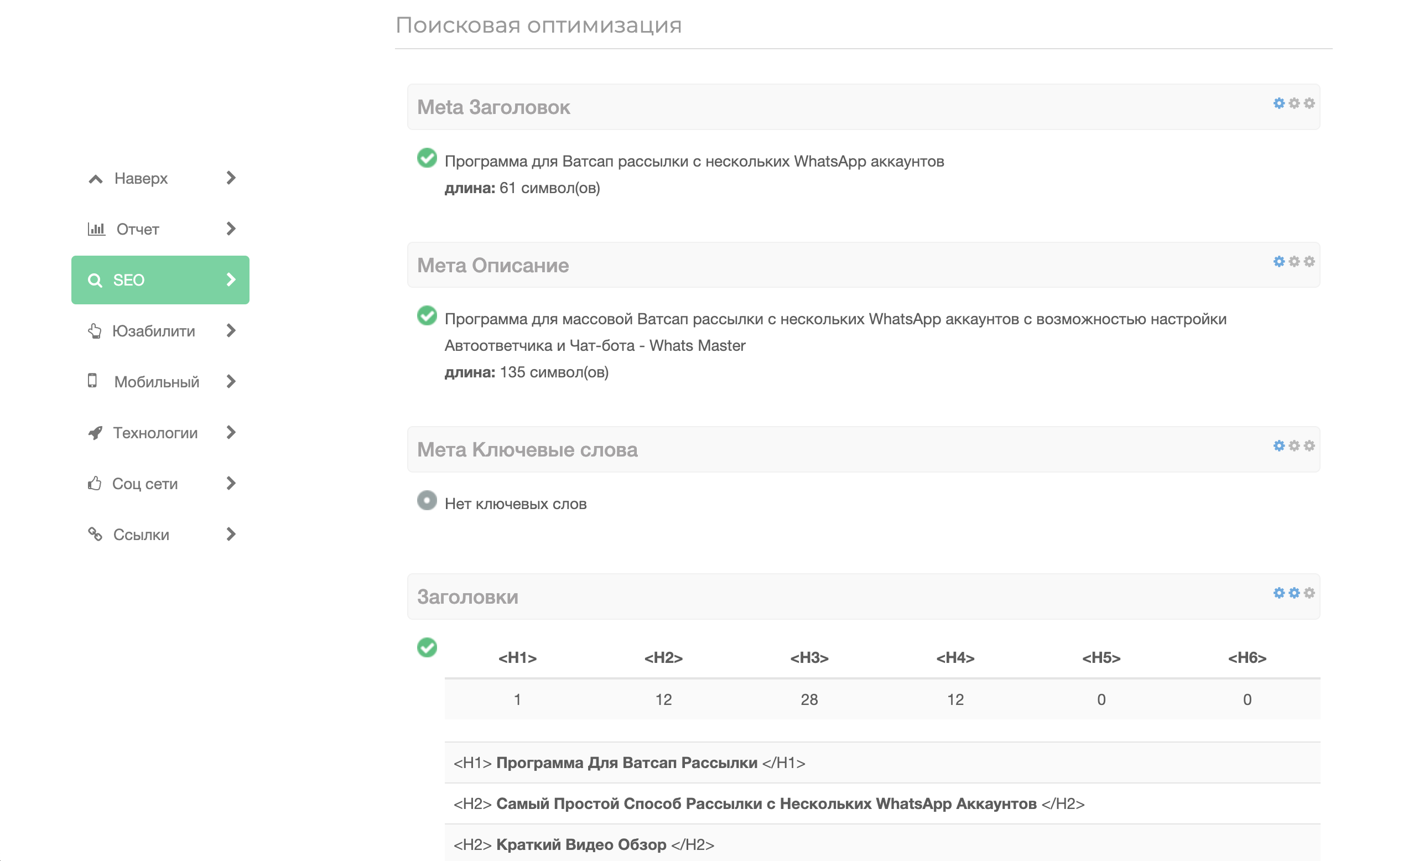
Task: Click the pointing hand icon for Юзабилити
Action: pos(95,331)
